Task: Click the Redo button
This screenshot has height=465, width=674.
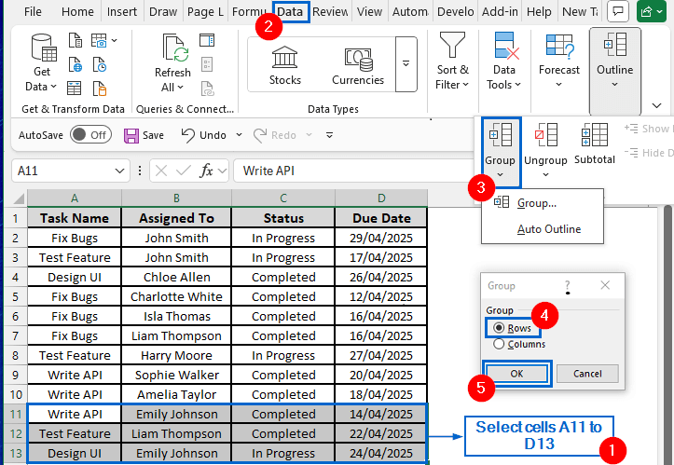Action: click(x=275, y=135)
